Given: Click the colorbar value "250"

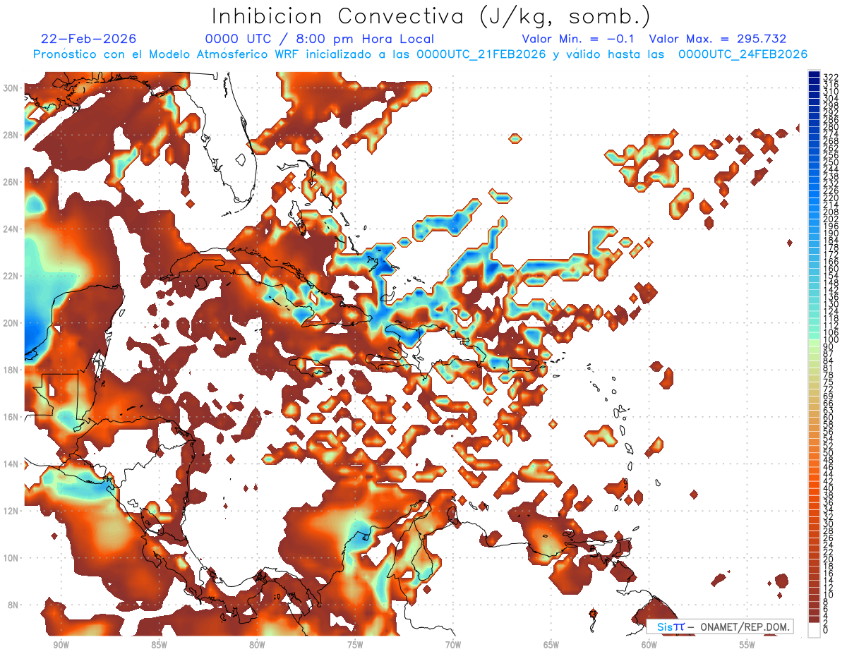Looking at the screenshot, I should pyautogui.click(x=831, y=162).
